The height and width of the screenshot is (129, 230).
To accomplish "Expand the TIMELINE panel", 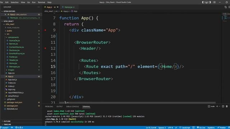I will [7, 124].
